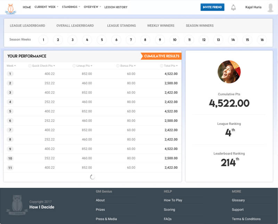Switch to the Overall Leaderboard tab
The width and height of the screenshot is (278, 224).
pyautogui.click(x=75, y=25)
